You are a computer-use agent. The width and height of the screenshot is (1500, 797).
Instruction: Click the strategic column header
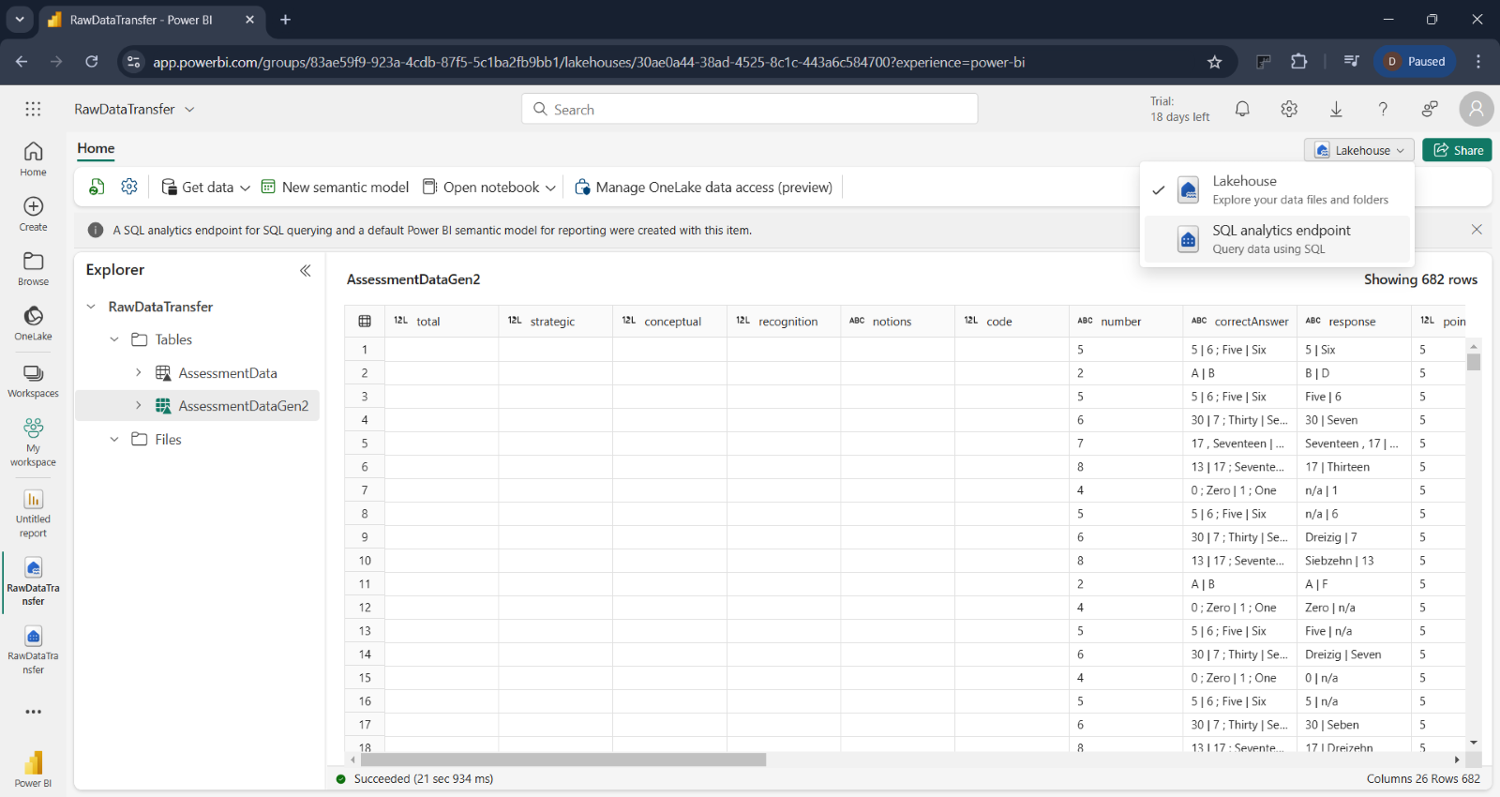[x=555, y=321]
